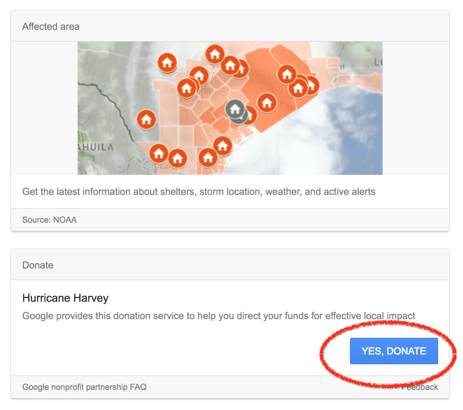Click the Feedback link
The width and height of the screenshot is (463, 410).
pos(420,387)
